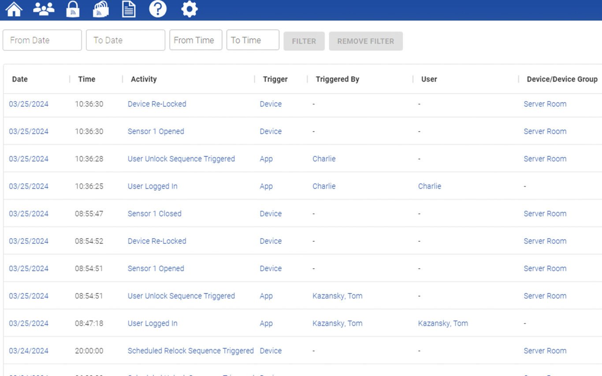
Task: Click the 08:55:47 time cell
Action: (89, 214)
